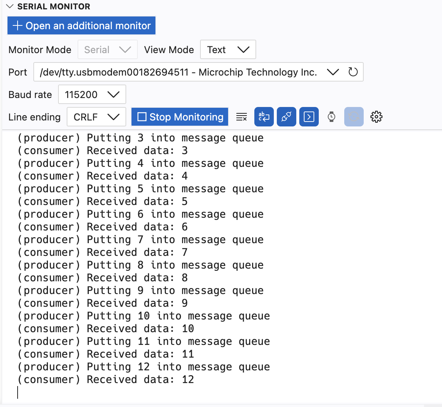Click line "(producer) Putting 10 into message queue"

click(143, 316)
